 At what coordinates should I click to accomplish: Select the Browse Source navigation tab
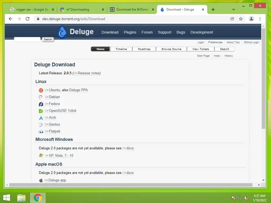coord(171,49)
